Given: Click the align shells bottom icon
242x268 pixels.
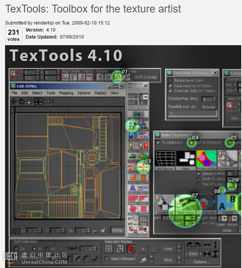Looking at the screenshot, I should click(x=82, y=78).
